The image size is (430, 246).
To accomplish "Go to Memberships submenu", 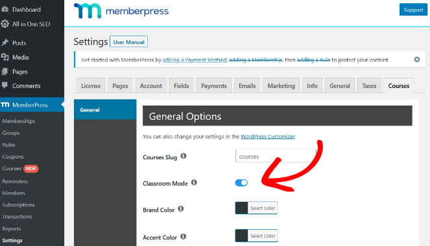I will click(19, 121).
